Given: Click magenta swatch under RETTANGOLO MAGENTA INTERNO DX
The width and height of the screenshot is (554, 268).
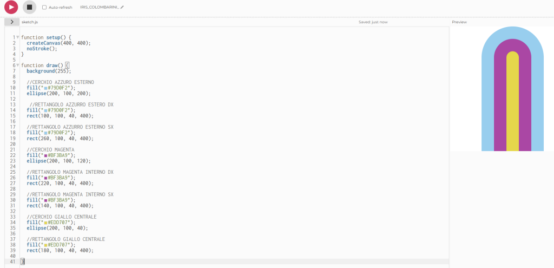Looking at the screenshot, I should [45, 178].
